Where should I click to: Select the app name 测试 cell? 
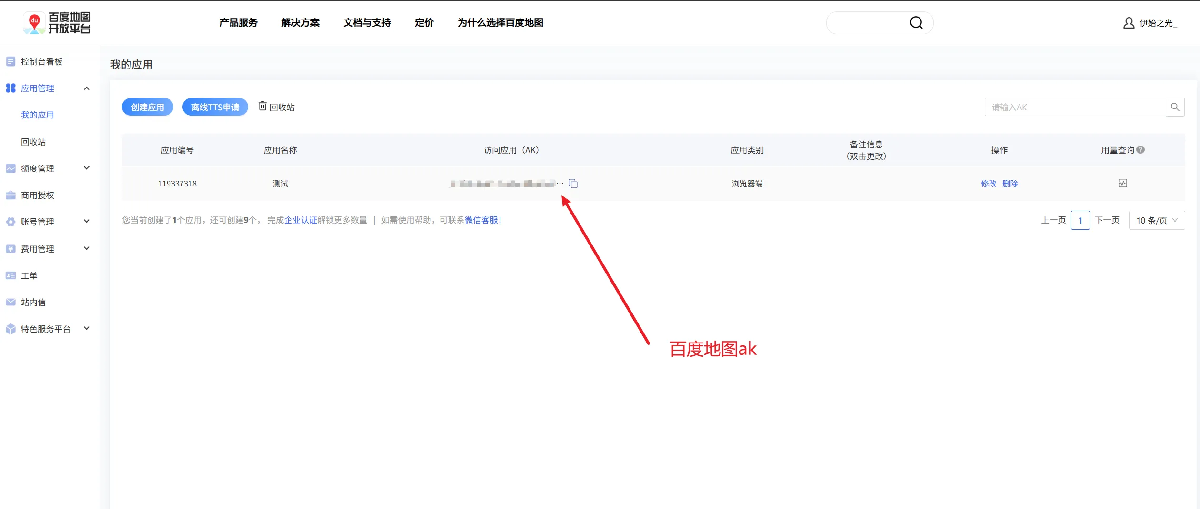280,184
